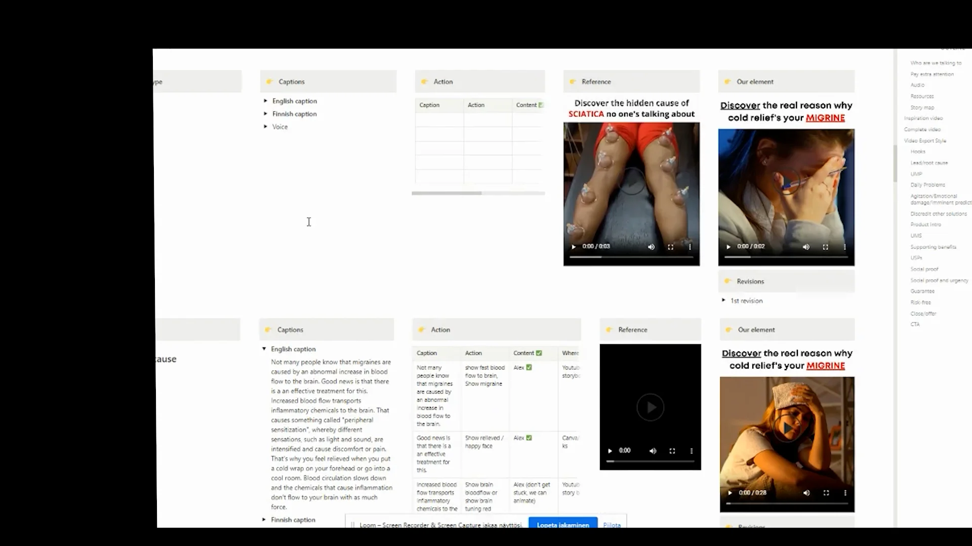Viewport: 972px width, 546px height.
Task: Open 'Lead/root cause' in the outline sidebar
Action: point(929,163)
